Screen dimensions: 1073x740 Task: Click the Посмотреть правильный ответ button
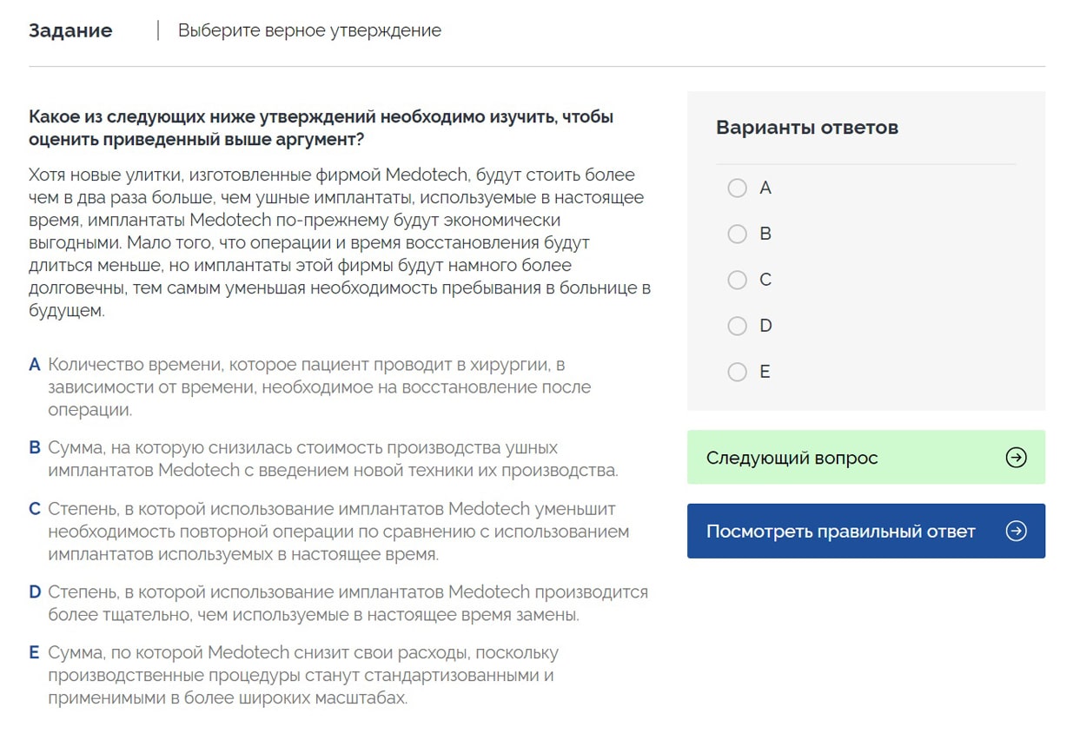point(866,531)
